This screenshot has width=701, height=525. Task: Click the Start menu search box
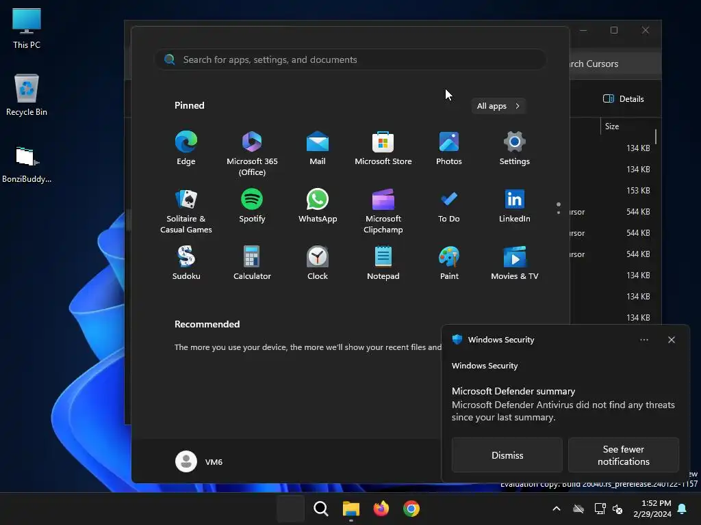350,59
